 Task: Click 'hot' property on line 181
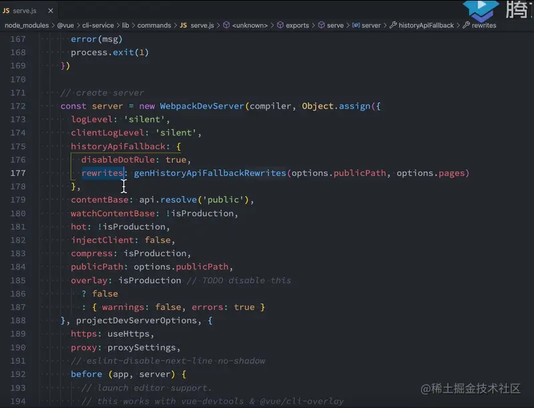click(x=79, y=227)
